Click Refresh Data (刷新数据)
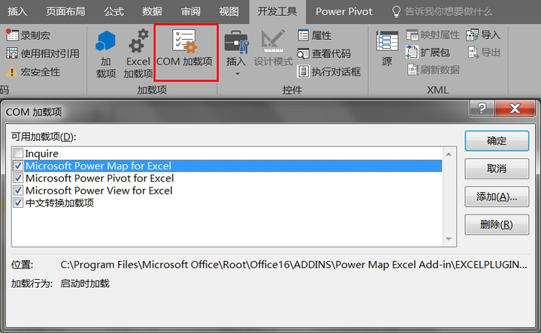The height and width of the screenshot is (333, 541). (x=433, y=70)
